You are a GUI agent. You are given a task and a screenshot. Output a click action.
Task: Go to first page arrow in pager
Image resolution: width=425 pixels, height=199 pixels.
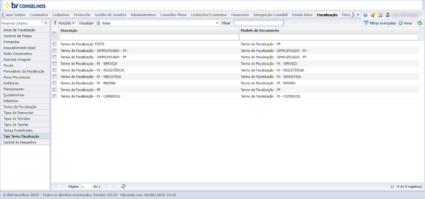tap(56, 186)
